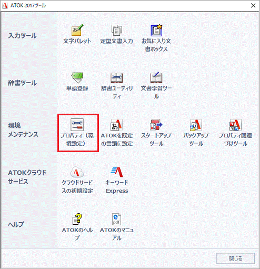Open ATOKのヘルプ help icon
260x269 pixels.
pyautogui.click(x=77, y=219)
